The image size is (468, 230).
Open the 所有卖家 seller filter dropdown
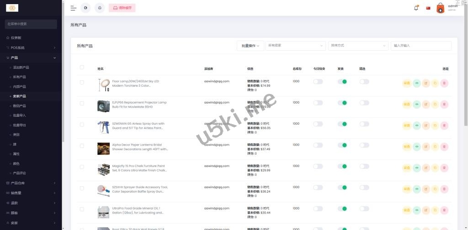[295, 46]
